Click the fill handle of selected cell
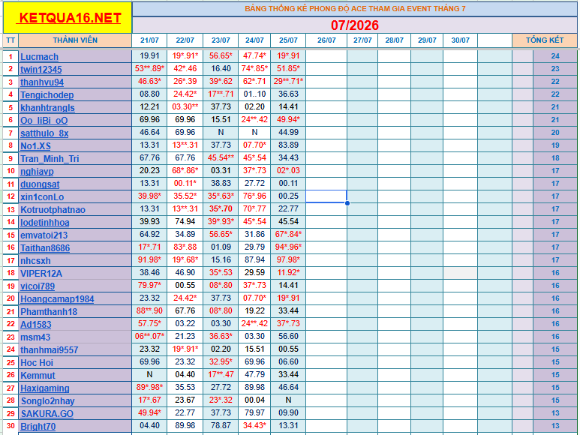This screenshot has width=580, height=435. (347, 203)
